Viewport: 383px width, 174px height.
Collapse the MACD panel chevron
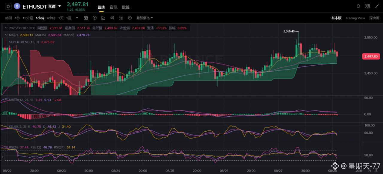click(x=6, y=100)
